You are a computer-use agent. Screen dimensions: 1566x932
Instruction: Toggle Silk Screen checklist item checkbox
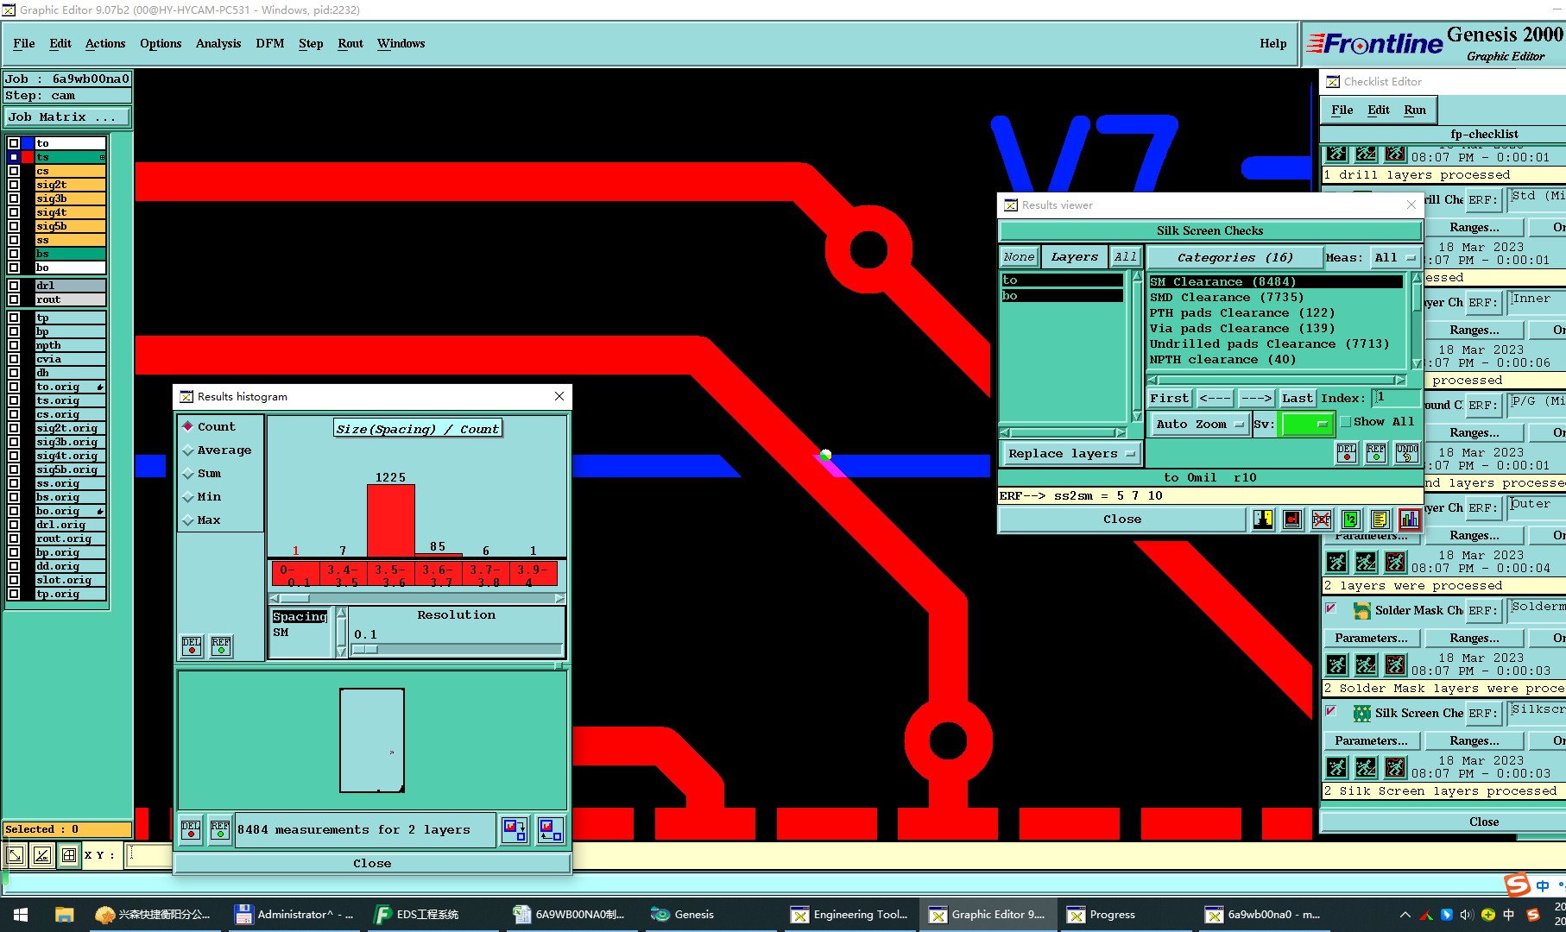[1330, 711]
